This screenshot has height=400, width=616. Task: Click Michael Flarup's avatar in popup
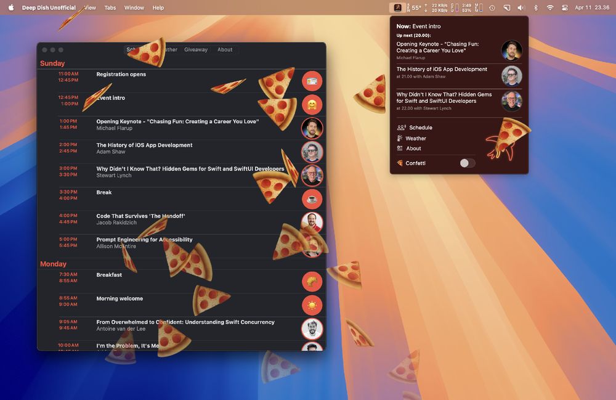[511, 51]
